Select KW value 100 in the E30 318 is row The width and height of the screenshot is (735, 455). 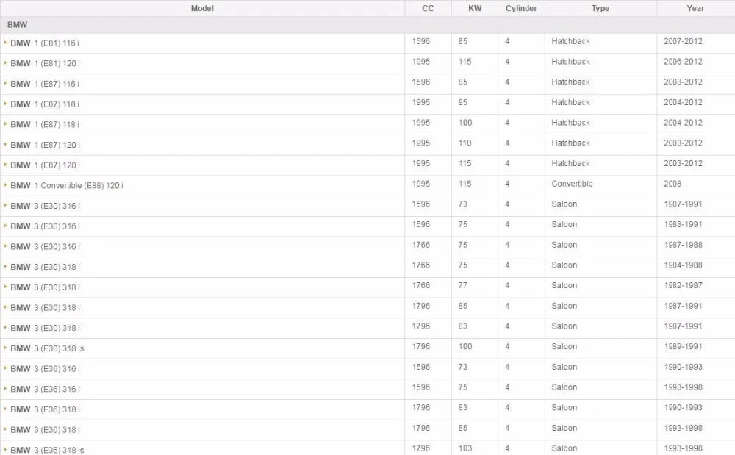pyautogui.click(x=465, y=346)
